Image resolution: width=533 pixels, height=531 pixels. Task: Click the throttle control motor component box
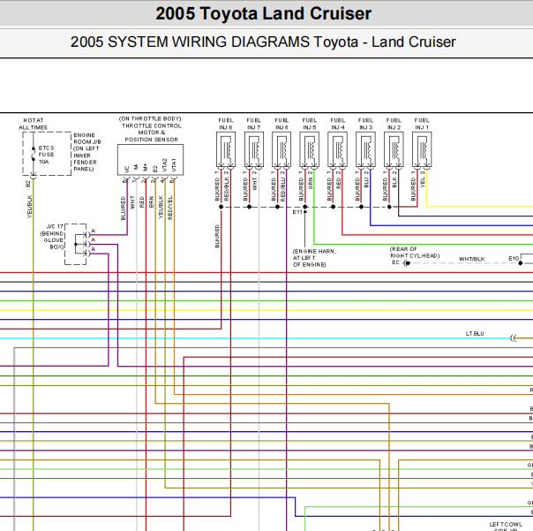coord(151,160)
